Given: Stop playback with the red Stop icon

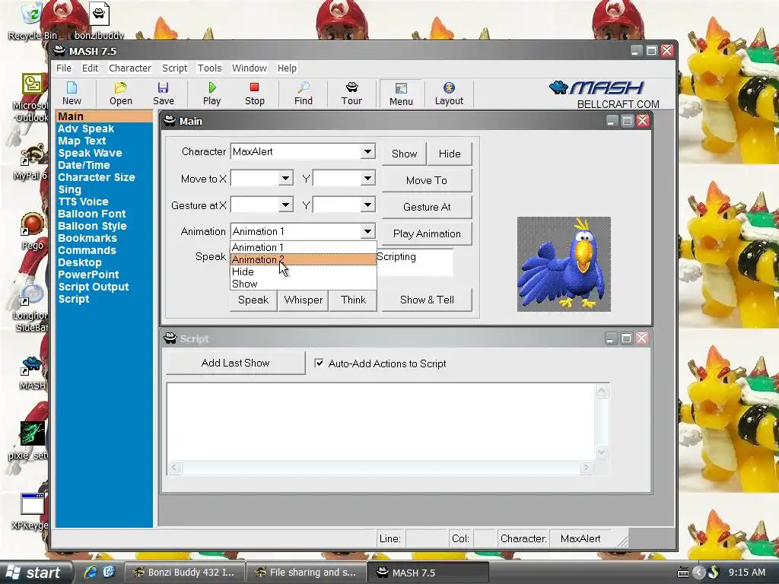Looking at the screenshot, I should [254, 94].
